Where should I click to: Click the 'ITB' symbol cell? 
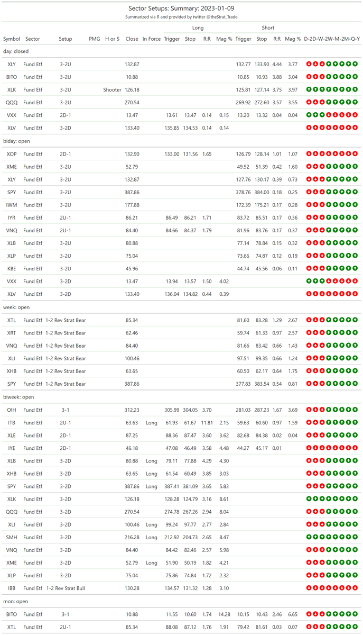[12, 422]
